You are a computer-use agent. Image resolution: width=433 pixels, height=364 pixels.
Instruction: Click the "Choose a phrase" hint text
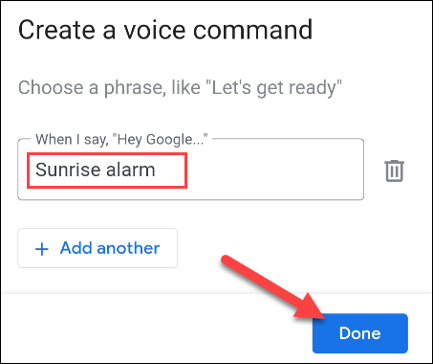pos(180,87)
